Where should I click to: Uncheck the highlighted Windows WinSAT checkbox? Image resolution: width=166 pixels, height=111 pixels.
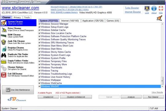[x=39, y=86]
